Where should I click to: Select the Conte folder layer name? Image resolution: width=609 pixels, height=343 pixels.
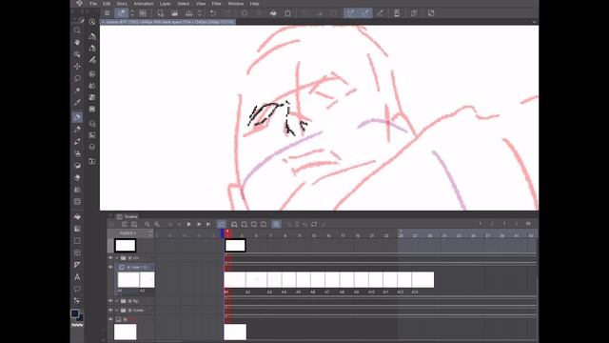(x=138, y=311)
